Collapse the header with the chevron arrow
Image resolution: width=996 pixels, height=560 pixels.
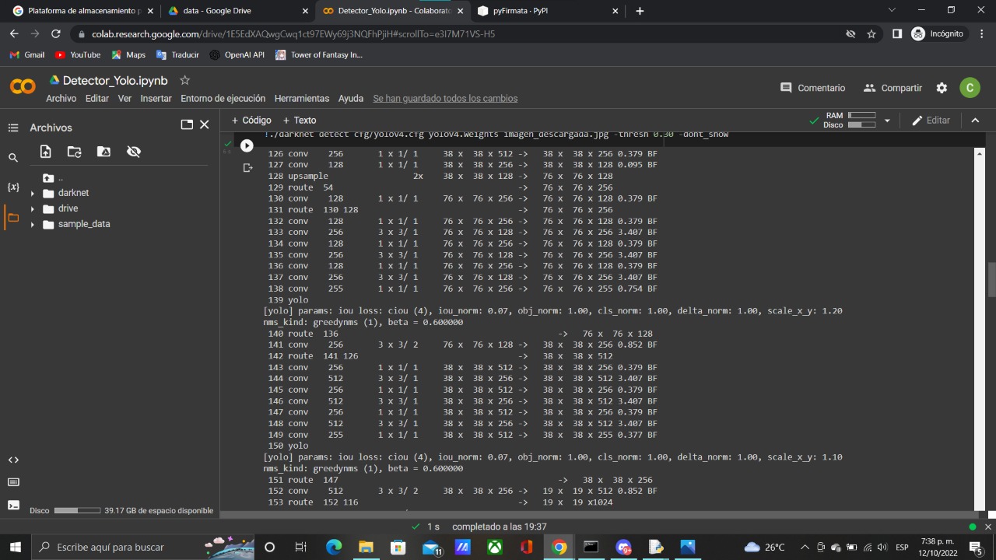[975, 121]
